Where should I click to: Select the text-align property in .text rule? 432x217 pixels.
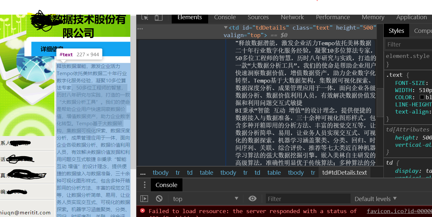click(x=412, y=112)
